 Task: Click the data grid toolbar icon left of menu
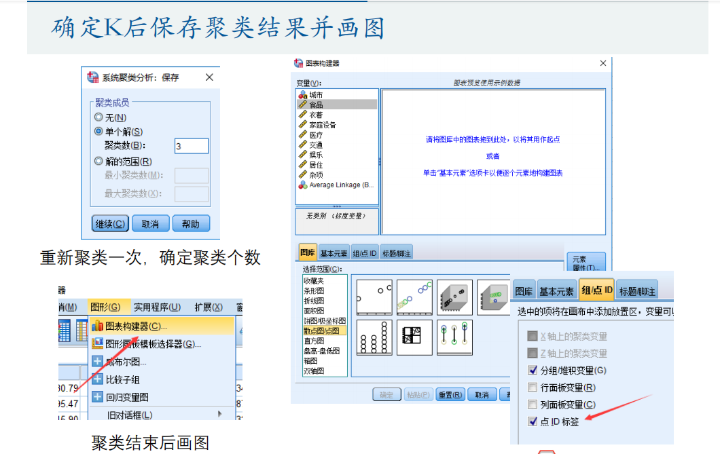coord(65,330)
